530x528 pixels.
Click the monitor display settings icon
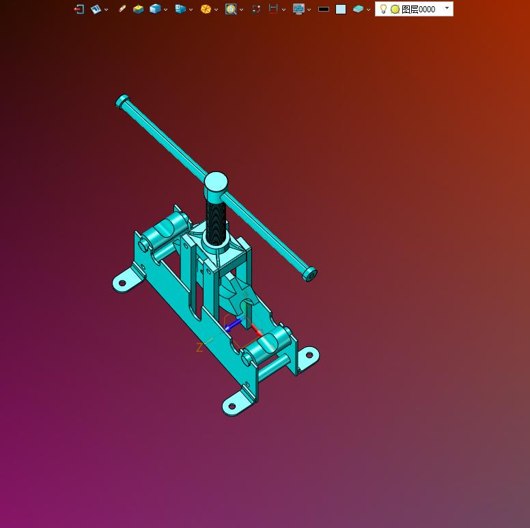coord(298,9)
